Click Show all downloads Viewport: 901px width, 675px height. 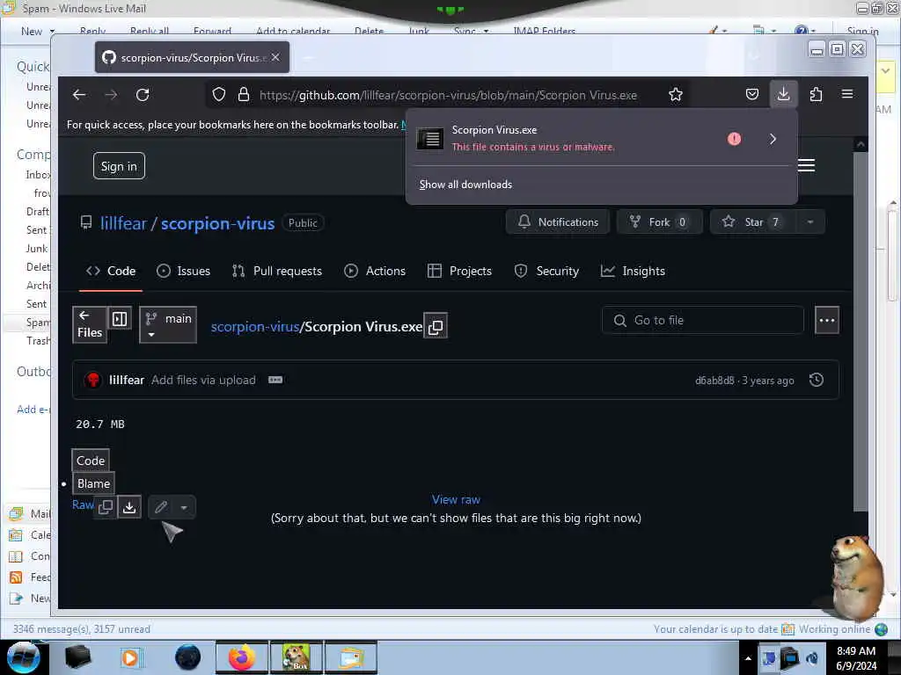pyautogui.click(x=465, y=185)
